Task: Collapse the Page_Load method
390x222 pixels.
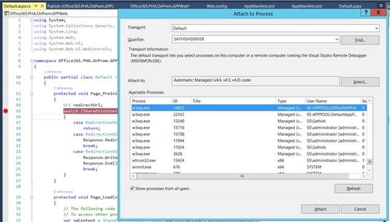Action: pyautogui.click(x=32, y=197)
